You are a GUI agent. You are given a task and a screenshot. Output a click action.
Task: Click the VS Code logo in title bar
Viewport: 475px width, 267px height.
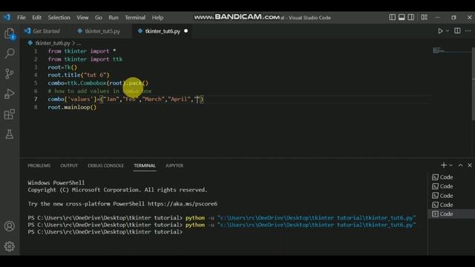7,17
